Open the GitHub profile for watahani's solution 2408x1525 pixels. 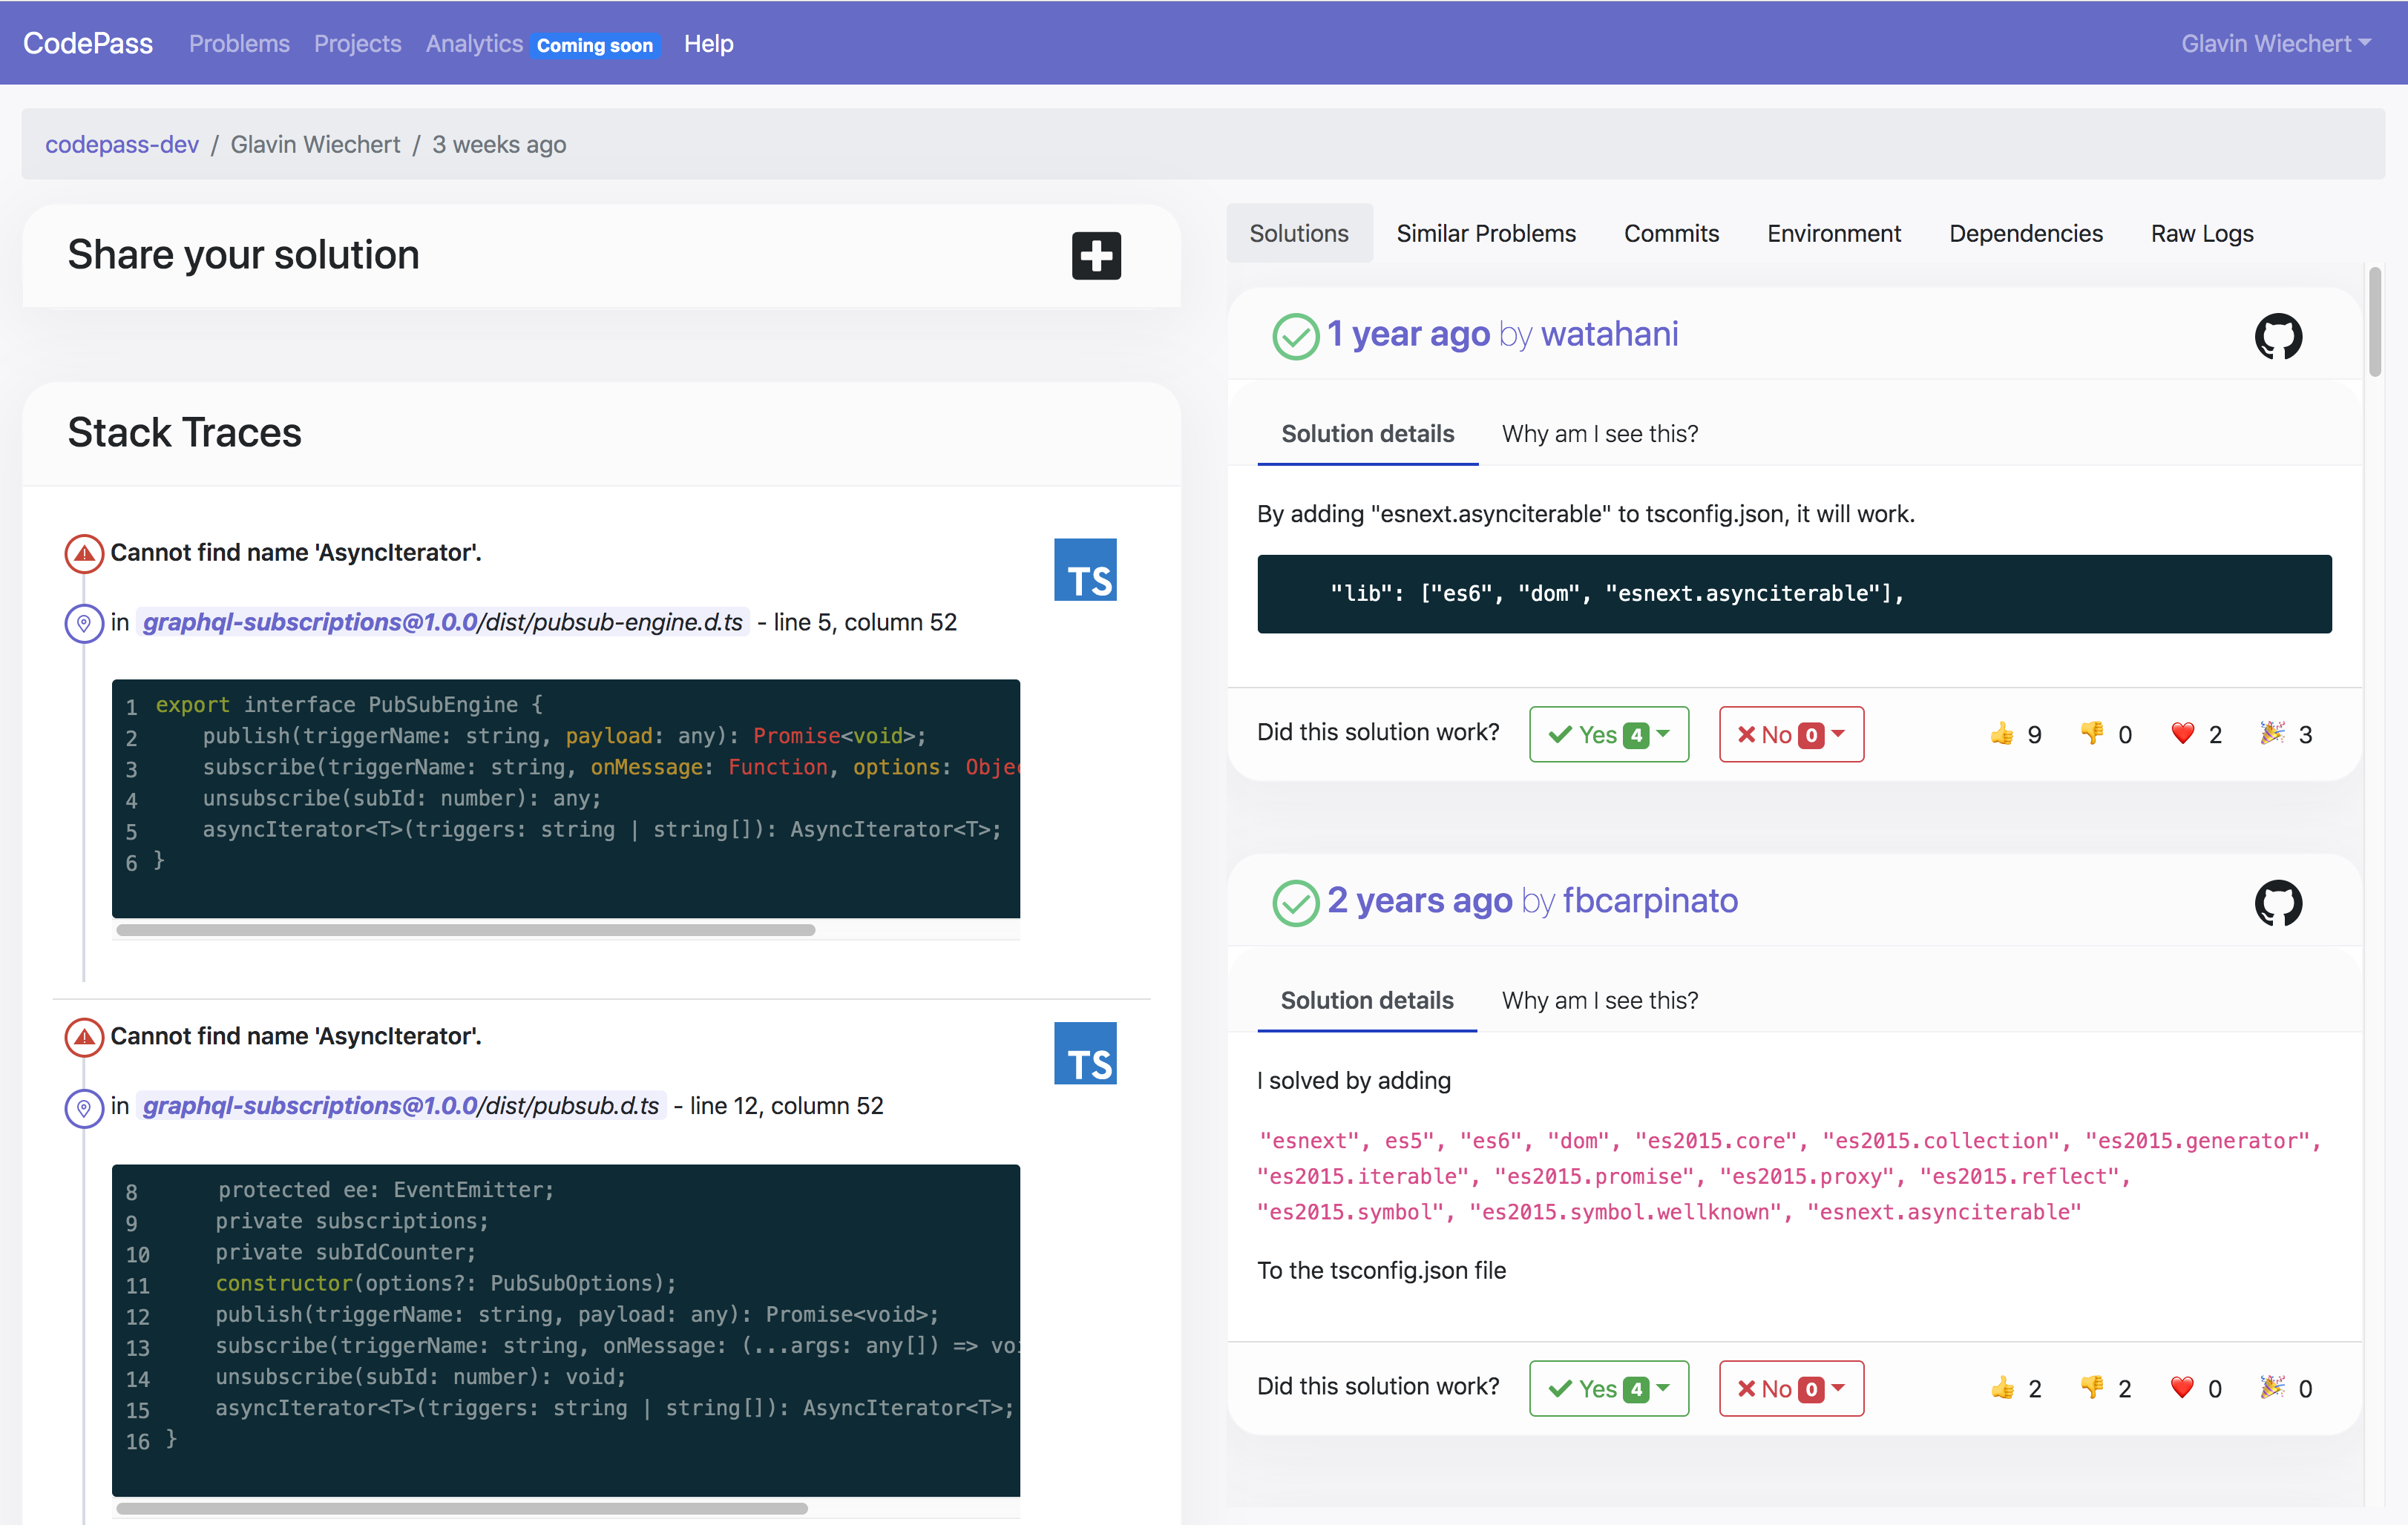point(2279,336)
